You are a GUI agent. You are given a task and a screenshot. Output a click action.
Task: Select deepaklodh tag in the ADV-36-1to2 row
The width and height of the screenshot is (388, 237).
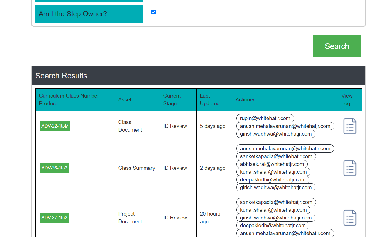tap(273, 180)
